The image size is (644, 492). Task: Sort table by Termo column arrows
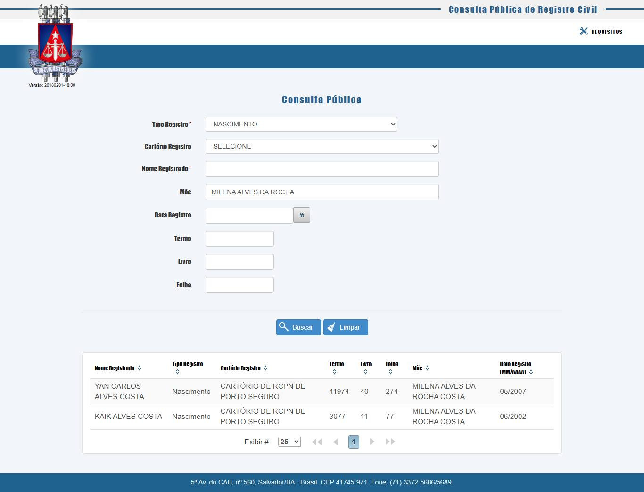click(x=334, y=372)
